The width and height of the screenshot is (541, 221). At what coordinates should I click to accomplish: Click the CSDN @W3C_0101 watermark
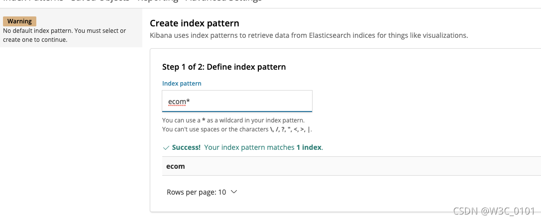point(494,211)
